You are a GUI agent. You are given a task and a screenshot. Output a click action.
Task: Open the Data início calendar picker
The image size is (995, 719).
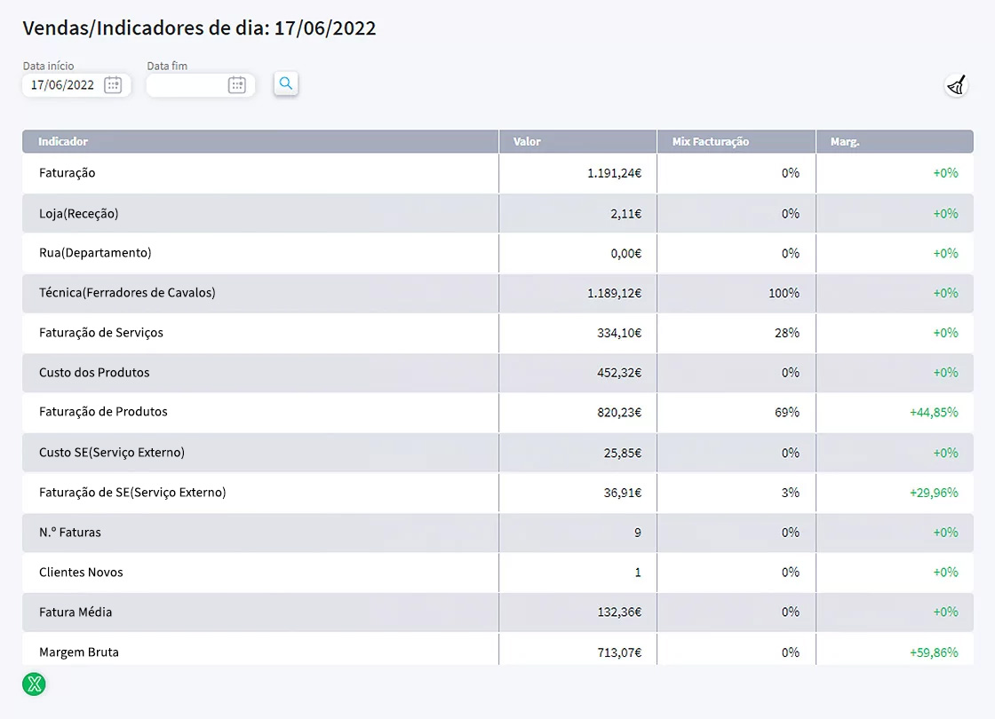(113, 85)
